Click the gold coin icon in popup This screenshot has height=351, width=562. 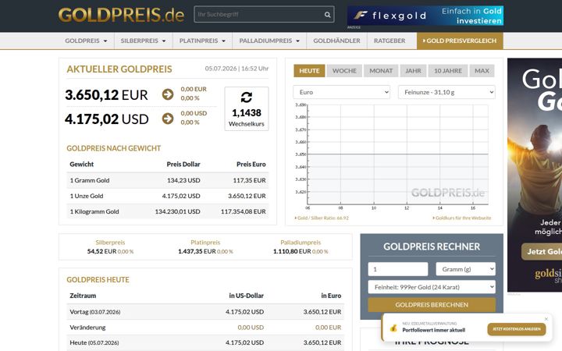coord(393,328)
